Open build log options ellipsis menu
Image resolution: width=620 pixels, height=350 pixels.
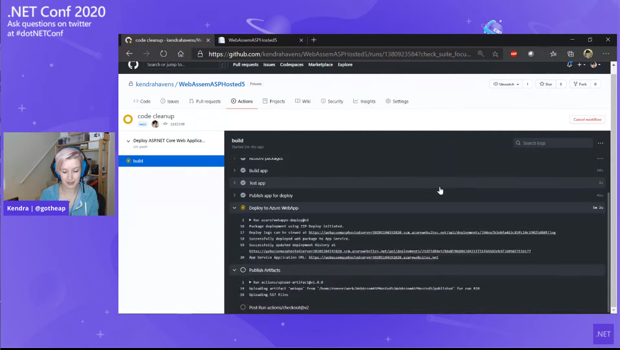(x=600, y=143)
